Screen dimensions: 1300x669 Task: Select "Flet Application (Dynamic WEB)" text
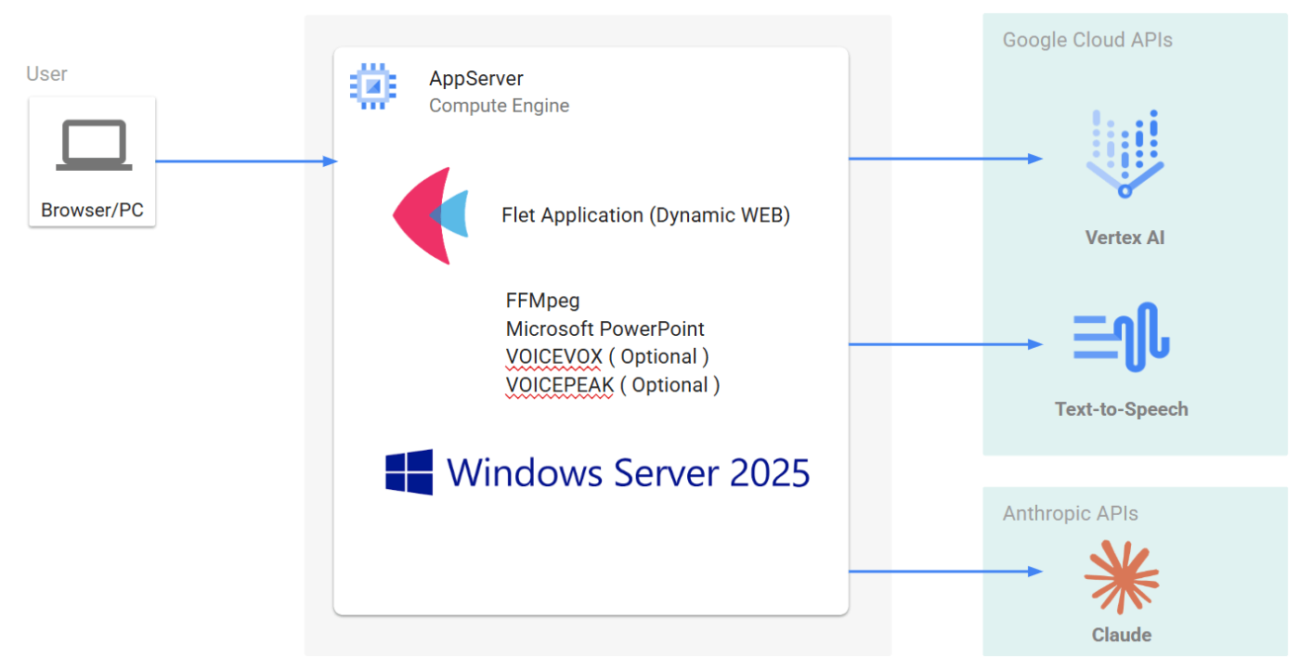click(645, 215)
